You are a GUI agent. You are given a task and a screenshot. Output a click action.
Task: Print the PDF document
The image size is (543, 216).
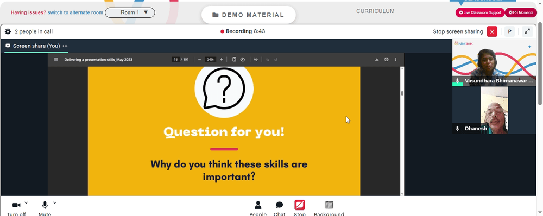coord(386,60)
